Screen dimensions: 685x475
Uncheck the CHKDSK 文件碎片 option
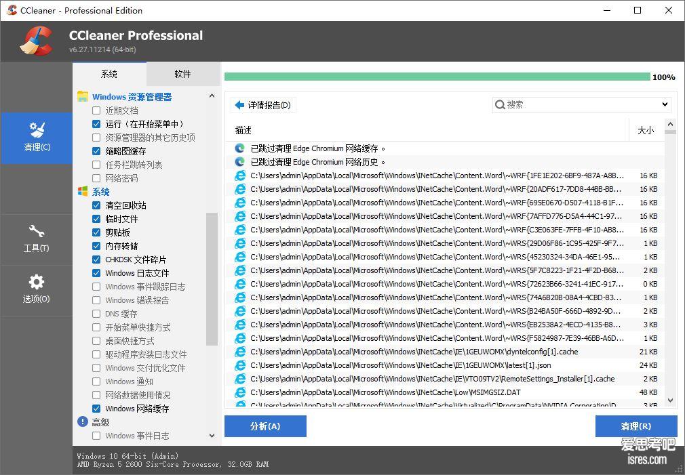pos(96,260)
